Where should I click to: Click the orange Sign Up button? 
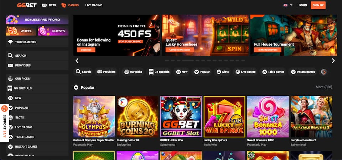click(318, 5)
